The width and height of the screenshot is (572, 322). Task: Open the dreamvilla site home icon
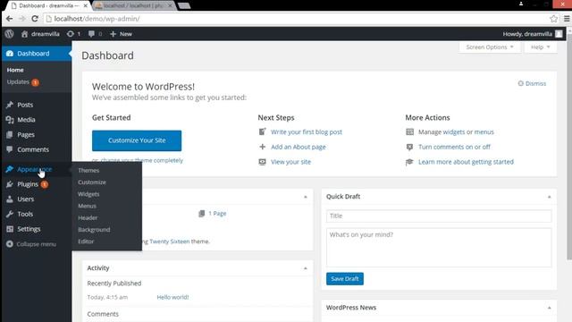24,34
